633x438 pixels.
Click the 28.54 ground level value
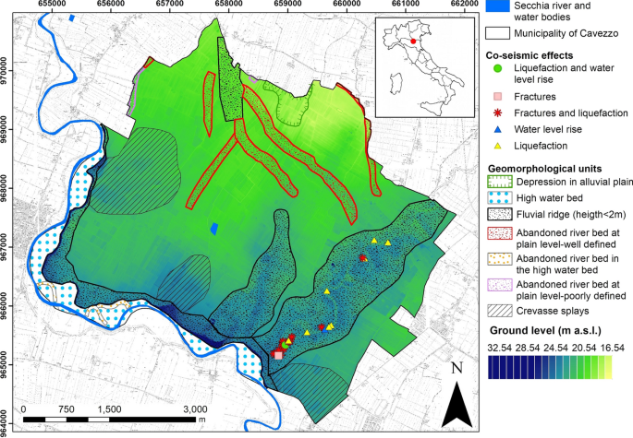pyautogui.click(x=529, y=348)
